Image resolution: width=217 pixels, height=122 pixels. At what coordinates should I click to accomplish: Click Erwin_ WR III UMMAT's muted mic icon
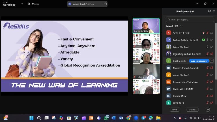207,89
